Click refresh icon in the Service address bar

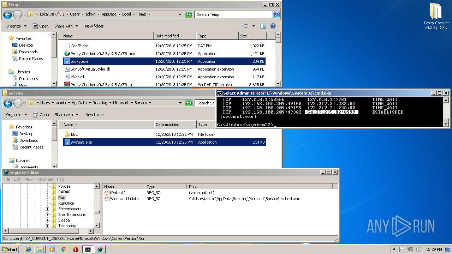tap(189, 103)
